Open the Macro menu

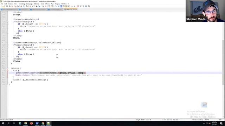point(47,4)
